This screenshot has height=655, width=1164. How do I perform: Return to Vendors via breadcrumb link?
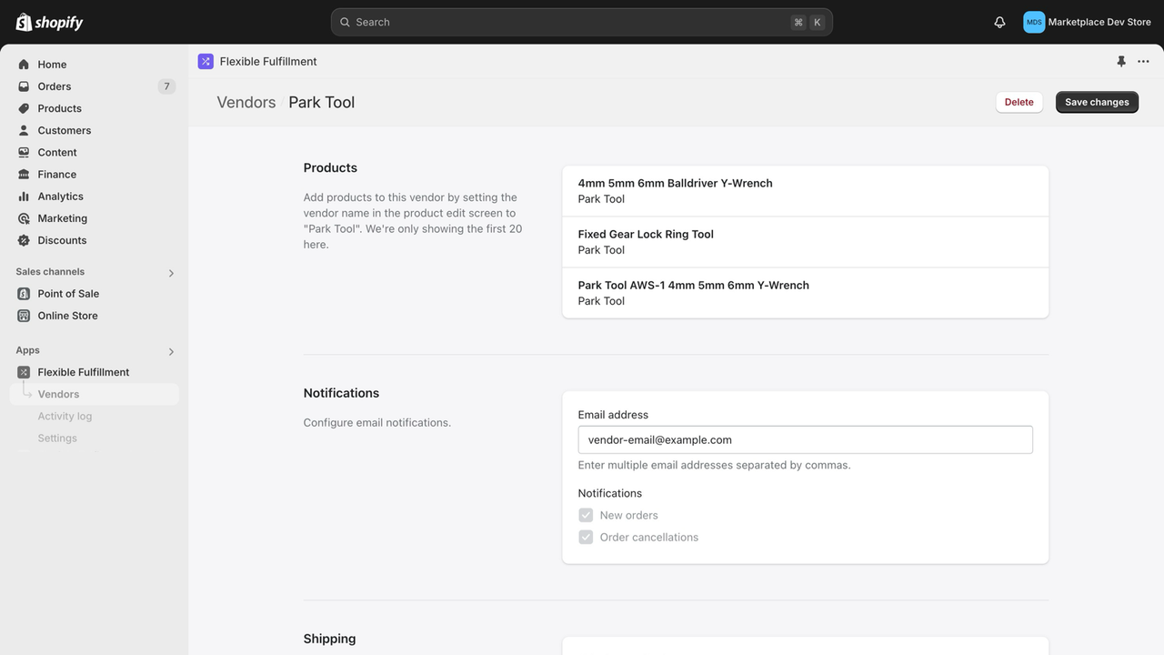coord(246,102)
